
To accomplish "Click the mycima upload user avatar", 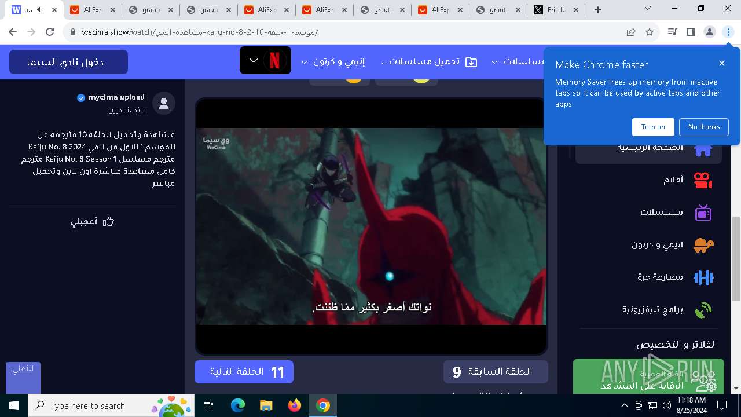I will [x=164, y=103].
